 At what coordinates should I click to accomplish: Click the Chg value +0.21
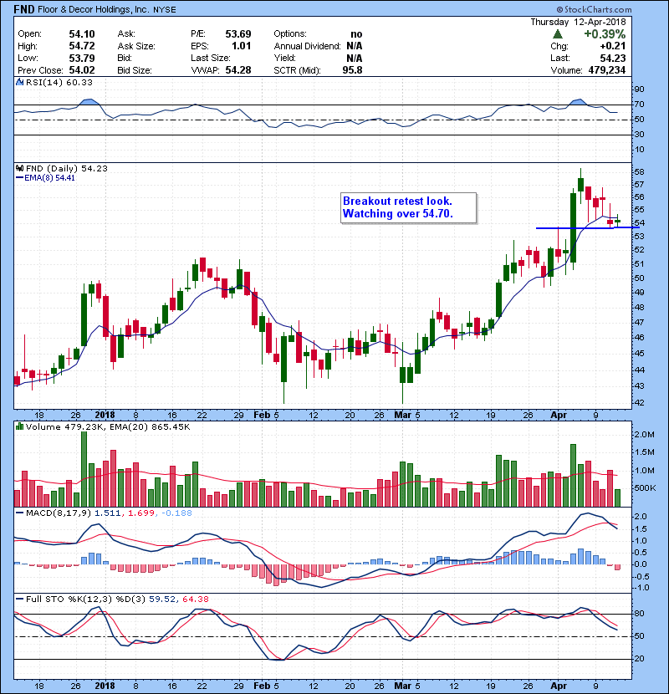point(613,46)
